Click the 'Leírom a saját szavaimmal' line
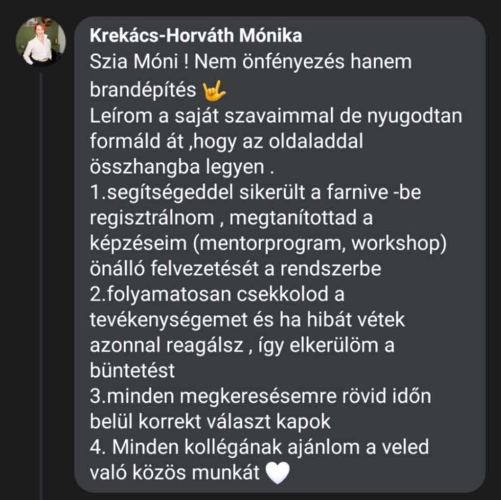501x500 pixels. tap(276, 115)
